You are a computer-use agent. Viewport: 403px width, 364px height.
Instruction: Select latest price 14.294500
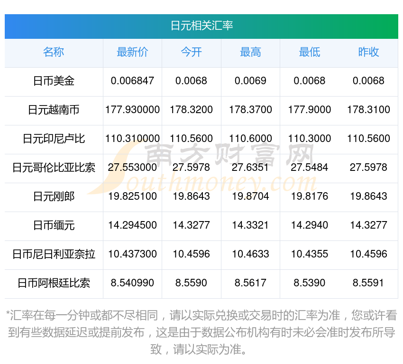tap(132, 225)
